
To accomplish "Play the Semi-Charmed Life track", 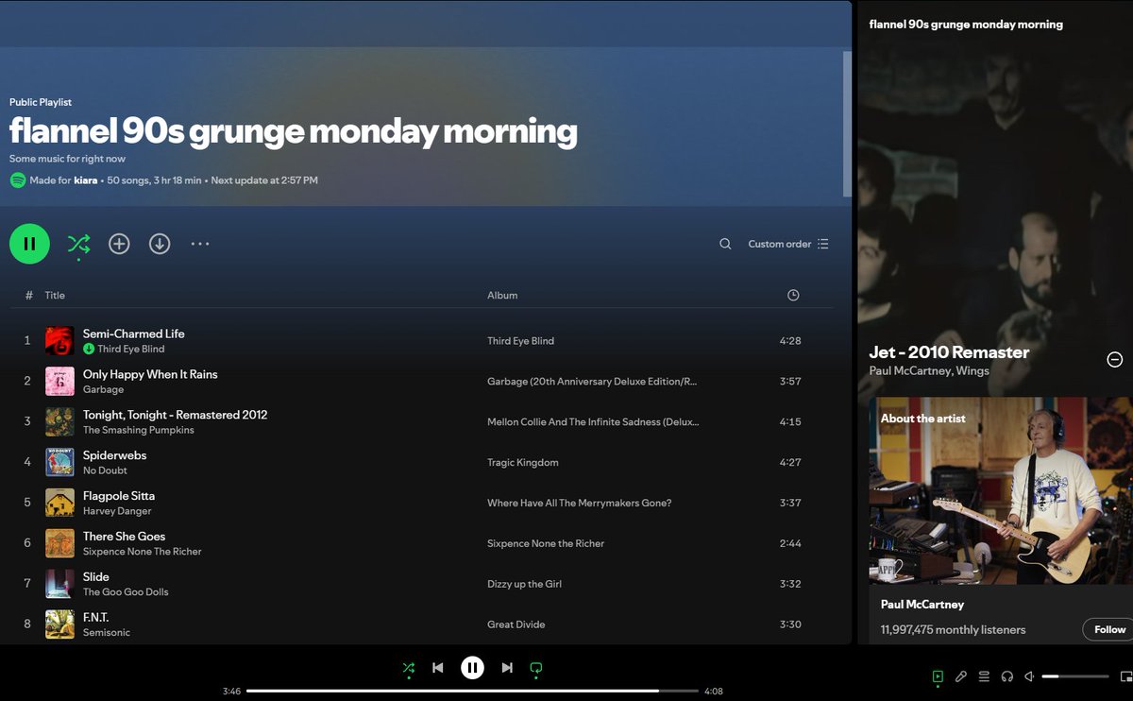I will point(134,333).
